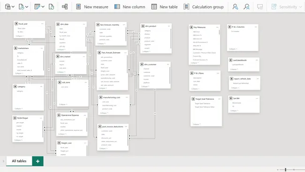Click the New table button

tap(165, 7)
